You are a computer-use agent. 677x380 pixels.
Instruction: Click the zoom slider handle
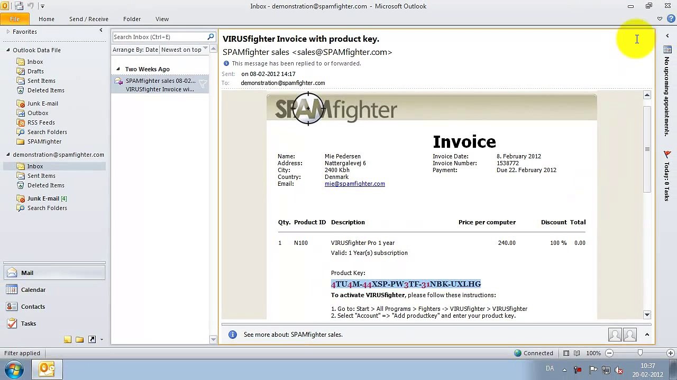(x=640, y=353)
